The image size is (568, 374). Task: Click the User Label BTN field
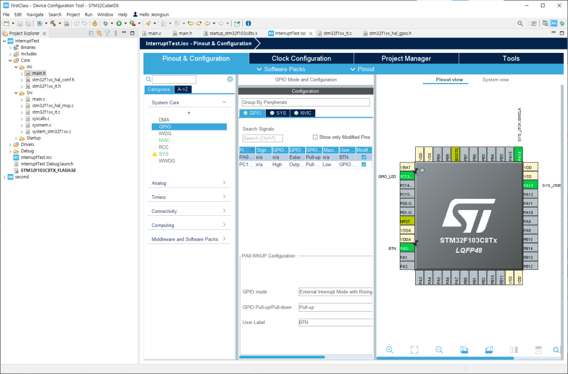tap(335, 322)
